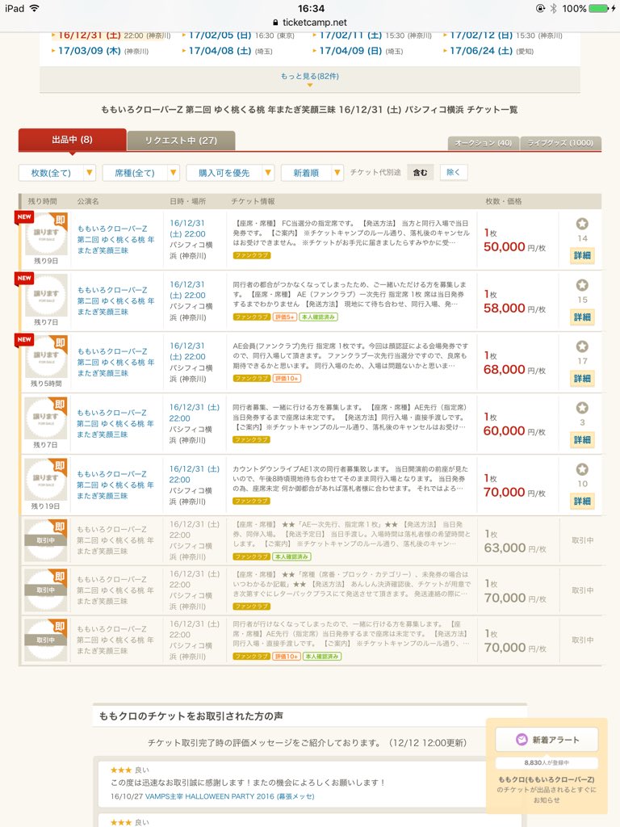The width and height of the screenshot is (620, 827).
Task: Open the 購入可を優先 dropdown
Action: point(230,173)
